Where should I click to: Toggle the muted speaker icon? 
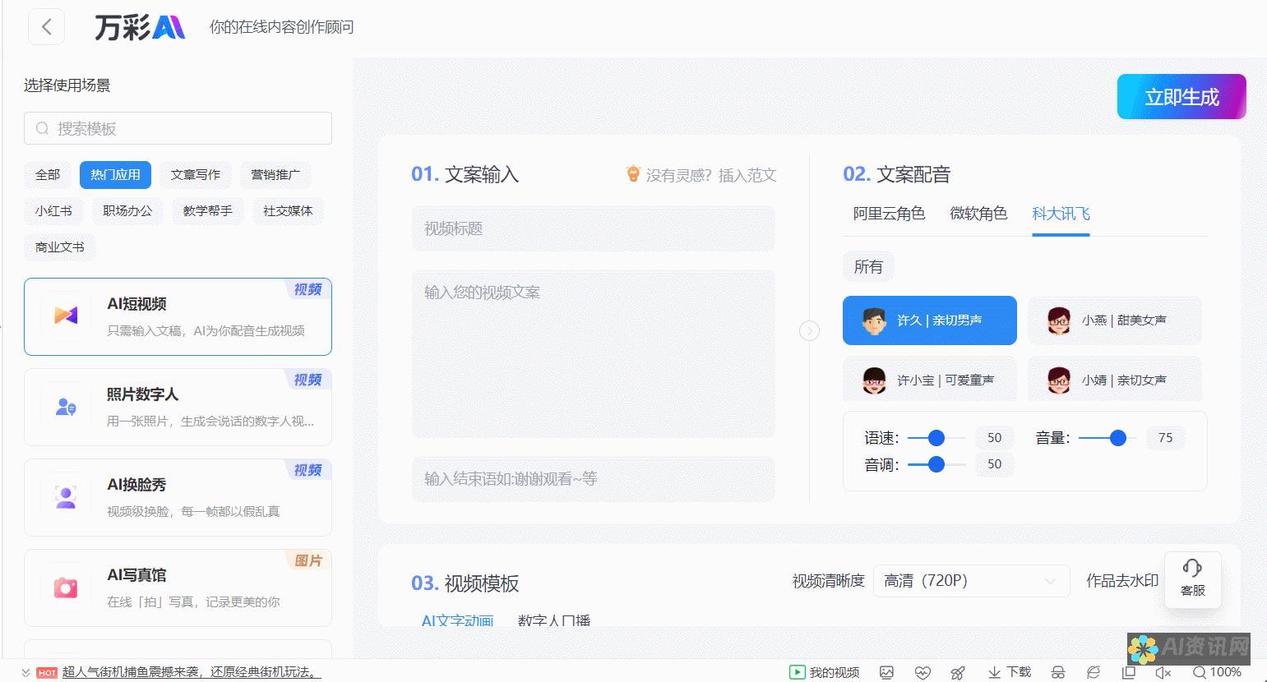tap(1163, 671)
